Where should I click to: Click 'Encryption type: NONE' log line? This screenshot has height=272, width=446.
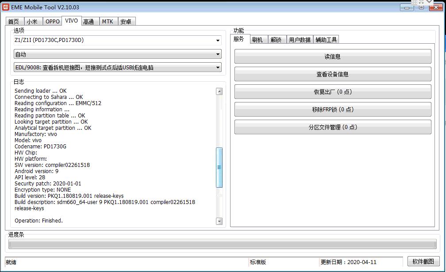(42, 190)
